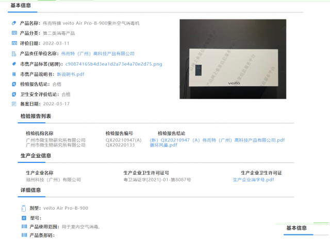Click the product manual icon
Screen dimensions: 330x239
[x=14, y=74]
